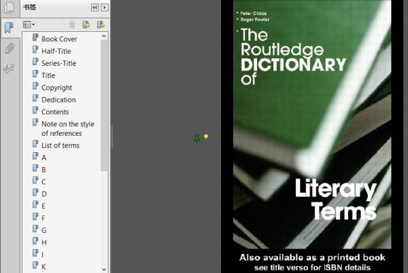Click the 书签 panel title

click(29, 7)
